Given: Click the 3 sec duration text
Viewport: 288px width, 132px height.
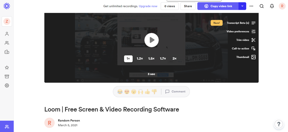Looking at the screenshot, I should tap(151, 74).
